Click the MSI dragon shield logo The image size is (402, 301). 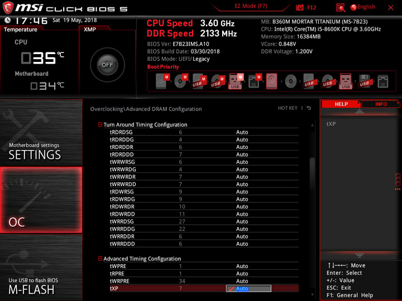coord(8,7)
